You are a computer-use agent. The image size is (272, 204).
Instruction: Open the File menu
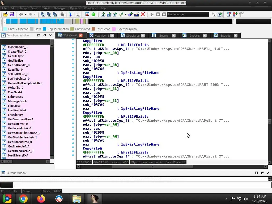click(x=4, y=8)
